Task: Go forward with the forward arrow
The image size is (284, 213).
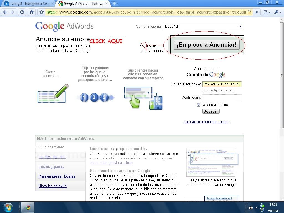Action: click(x=12, y=12)
